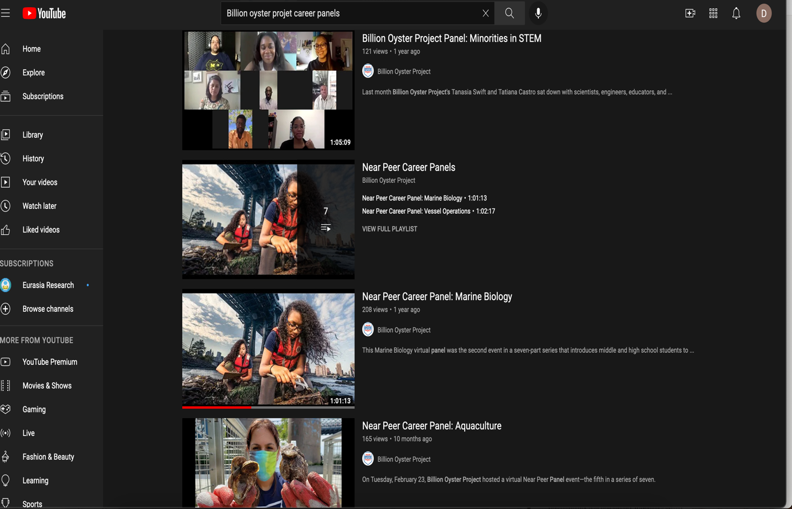Click channel avatar under Aquaculture video

pyautogui.click(x=368, y=459)
